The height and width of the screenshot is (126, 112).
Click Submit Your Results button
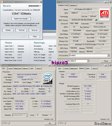pyautogui.click(x=21, y=19)
